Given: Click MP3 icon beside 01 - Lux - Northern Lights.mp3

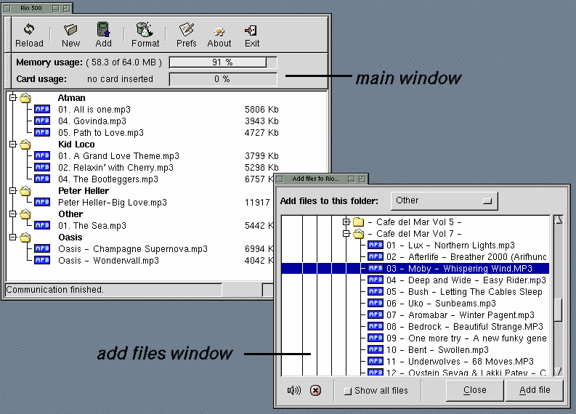Looking at the screenshot, I should (x=376, y=245).
